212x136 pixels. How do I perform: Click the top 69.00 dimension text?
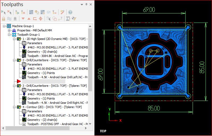(x=149, y=10)
